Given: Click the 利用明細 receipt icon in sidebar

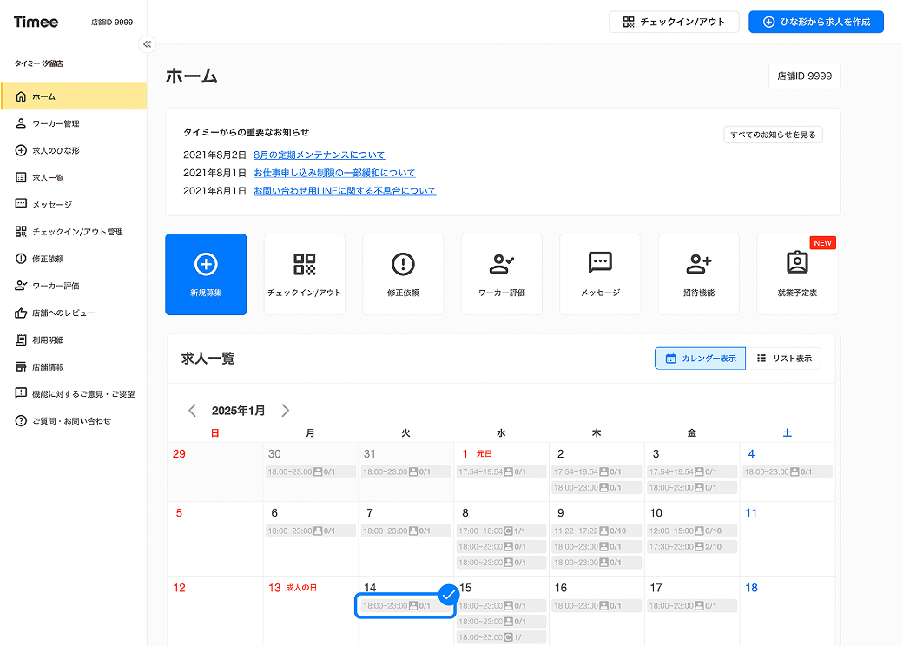Looking at the screenshot, I should tap(21, 339).
